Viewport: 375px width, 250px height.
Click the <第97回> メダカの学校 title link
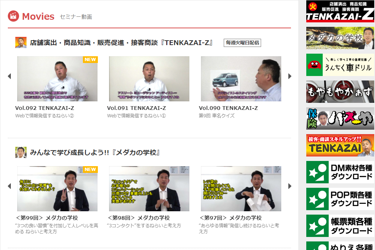[x=230, y=218]
